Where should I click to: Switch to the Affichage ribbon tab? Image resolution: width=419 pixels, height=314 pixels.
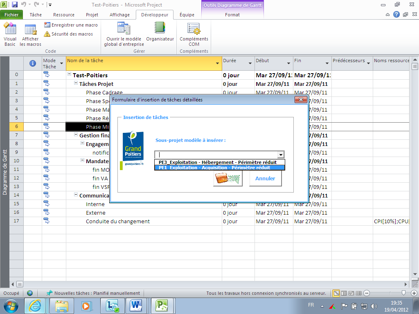pos(119,15)
